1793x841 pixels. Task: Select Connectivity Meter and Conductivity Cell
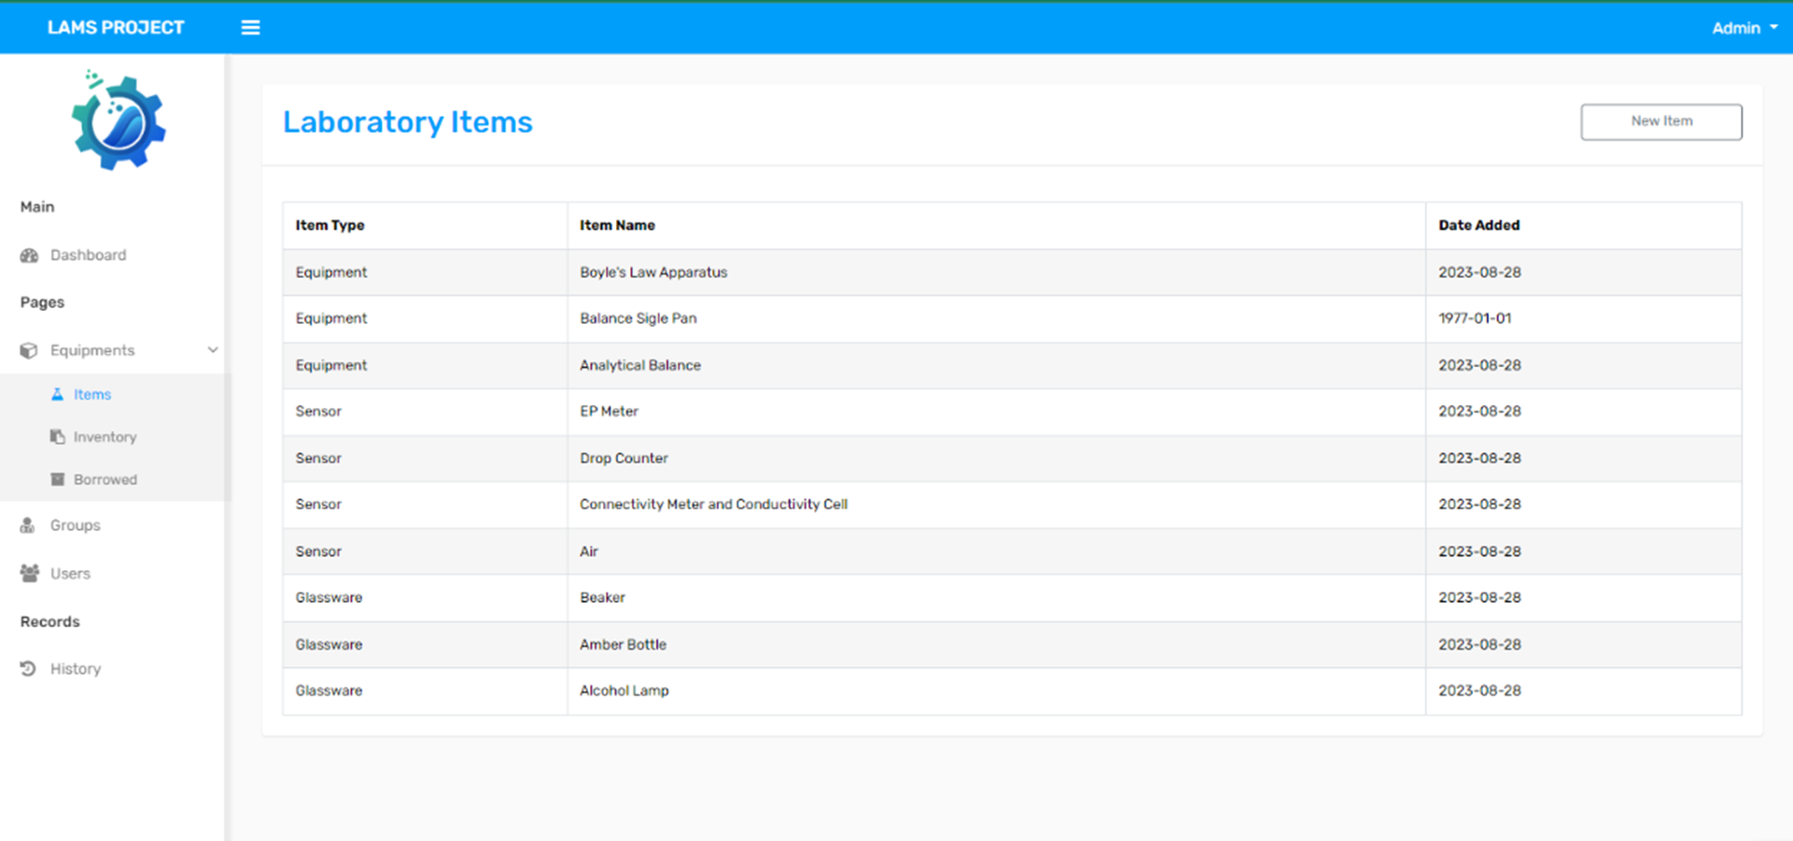pos(713,504)
